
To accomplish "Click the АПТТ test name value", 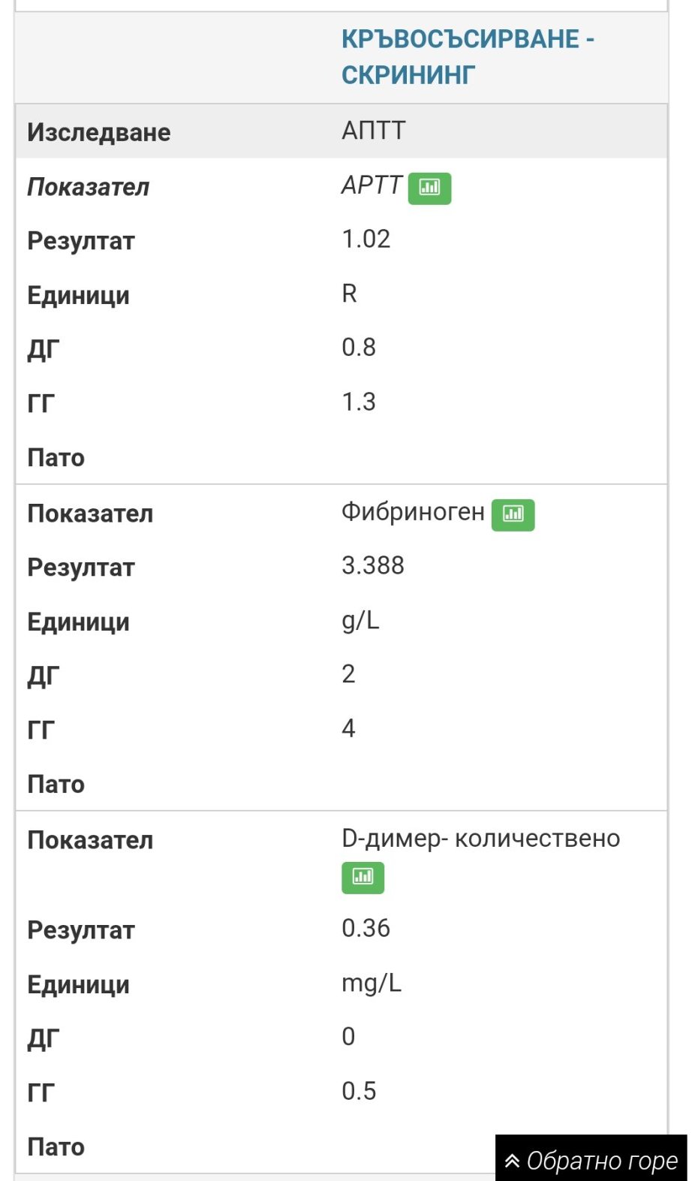I will 373,131.
